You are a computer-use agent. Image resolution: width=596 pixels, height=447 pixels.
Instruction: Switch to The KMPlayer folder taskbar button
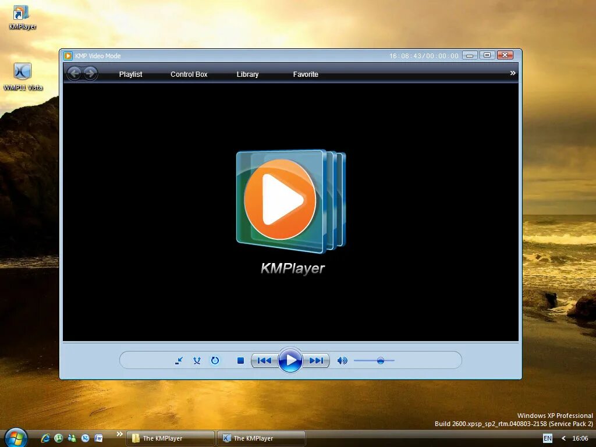pos(171,438)
